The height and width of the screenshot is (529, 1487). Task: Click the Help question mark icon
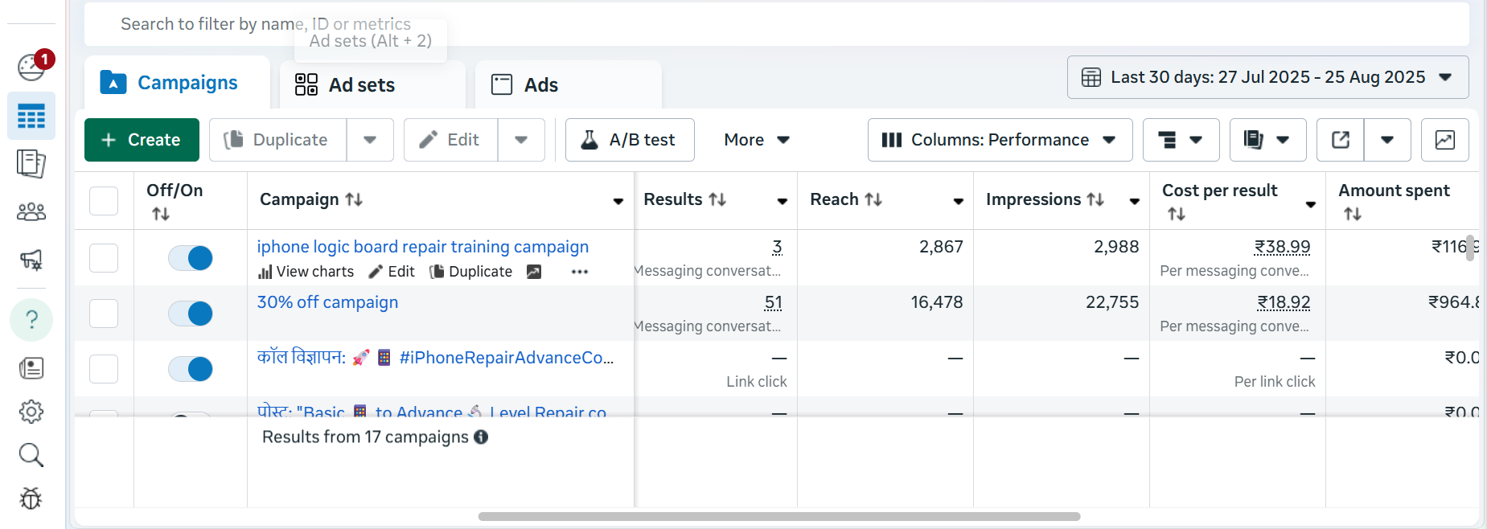pyautogui.click(x=31, y=319)
